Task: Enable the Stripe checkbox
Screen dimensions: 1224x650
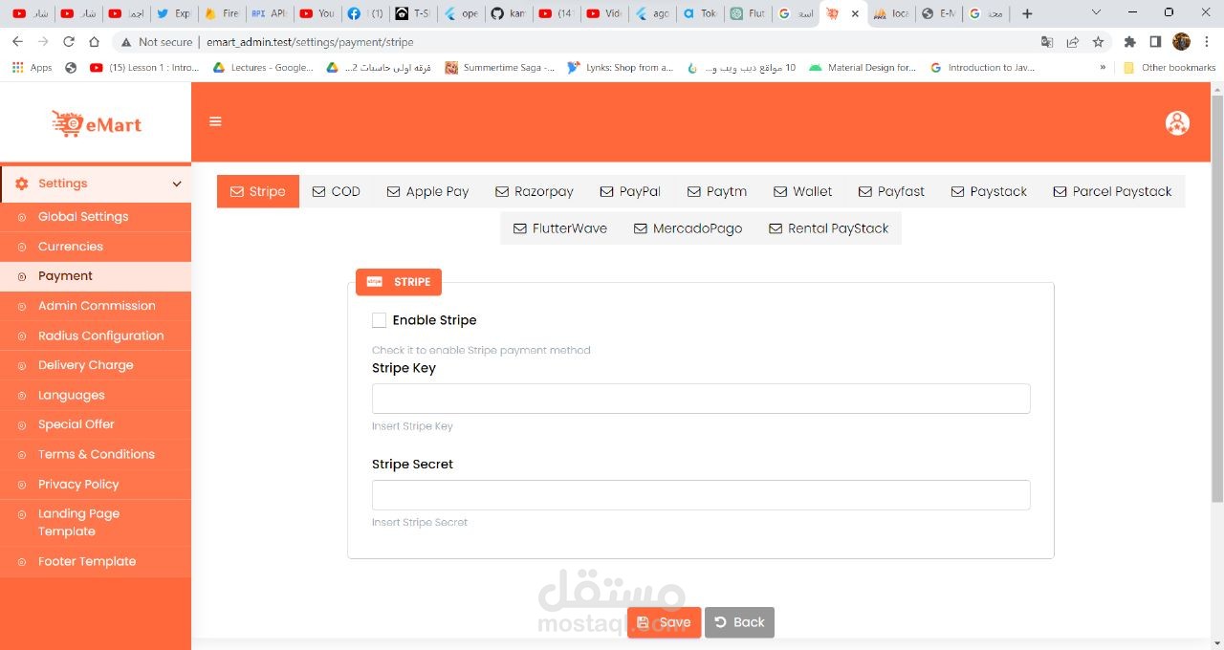Action: click(379, 320)
